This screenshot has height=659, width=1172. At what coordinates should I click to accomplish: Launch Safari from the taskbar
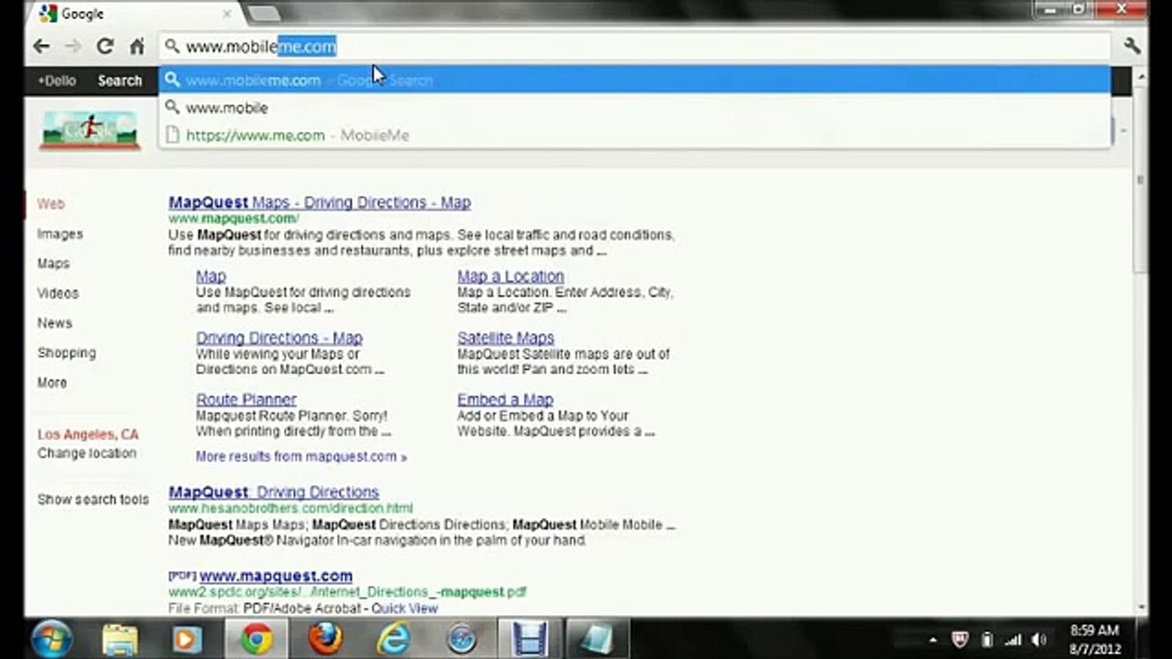[x=461, y=639]
